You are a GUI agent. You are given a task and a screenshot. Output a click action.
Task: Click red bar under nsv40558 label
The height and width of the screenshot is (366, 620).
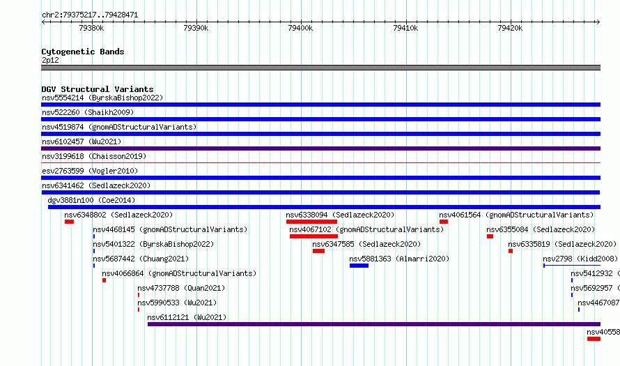click(x=594, y=339)
